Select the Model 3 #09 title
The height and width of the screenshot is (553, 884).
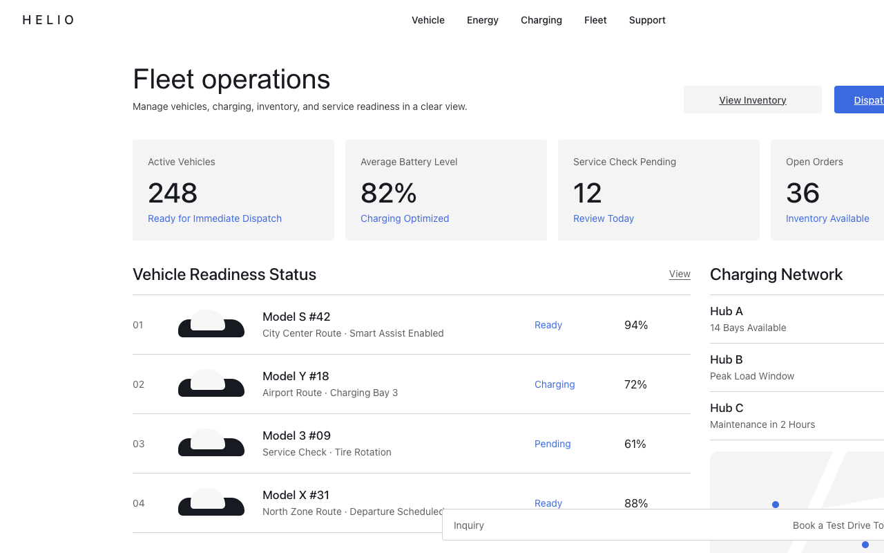pos(296,435)
